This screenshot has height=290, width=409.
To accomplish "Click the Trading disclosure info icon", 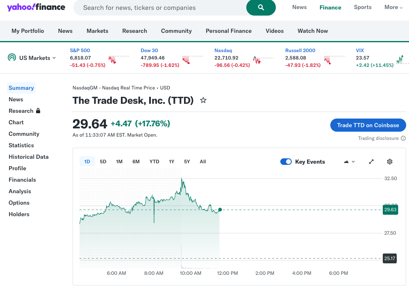I will coord(403,138).
